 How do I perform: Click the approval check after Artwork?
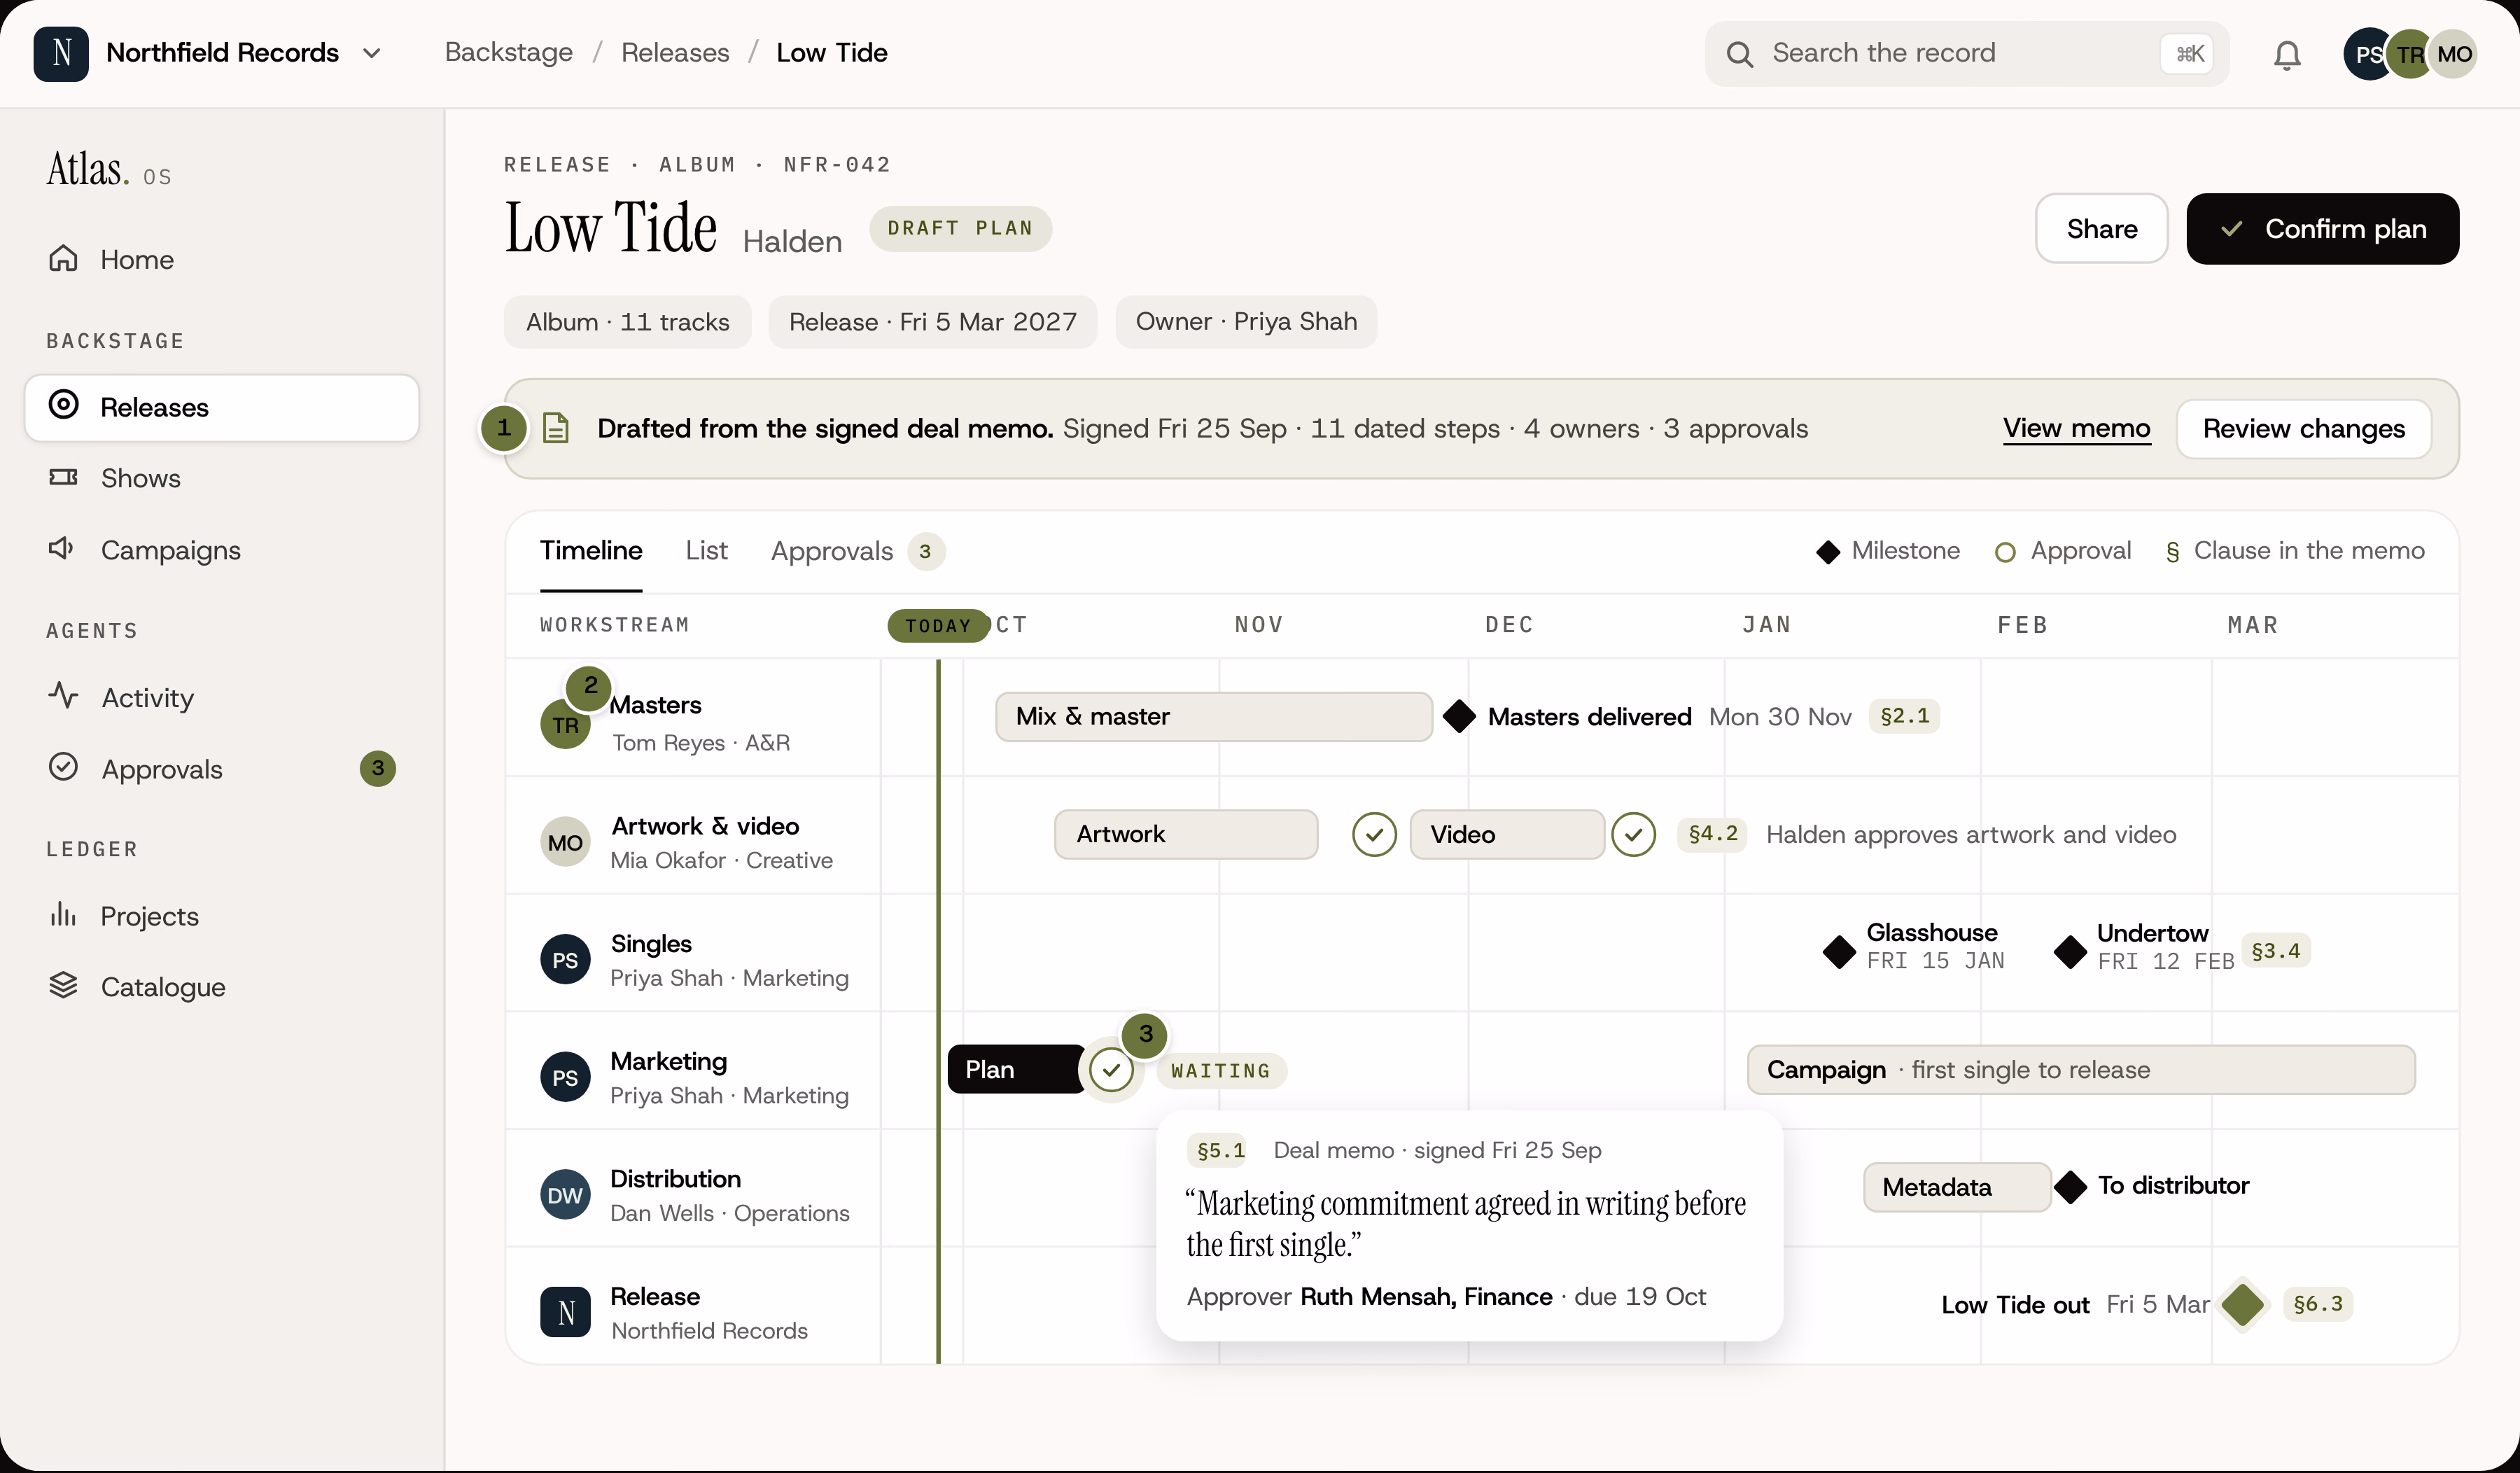tap(1374, 834)
